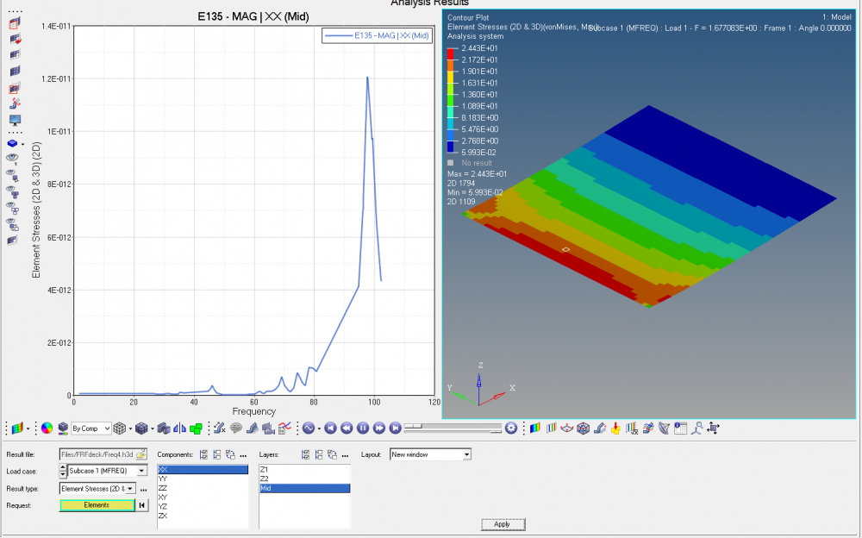
Task: Expand the shaded cube dropdown arrow
Action: point(153,429)
